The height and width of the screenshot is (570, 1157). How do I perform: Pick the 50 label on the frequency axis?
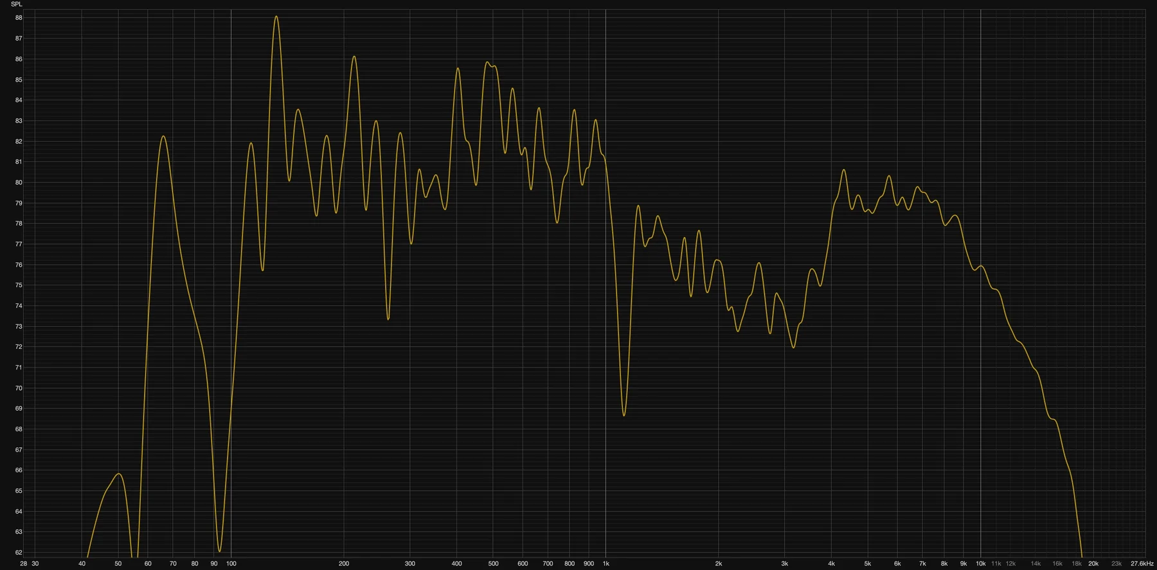[118, 564]
